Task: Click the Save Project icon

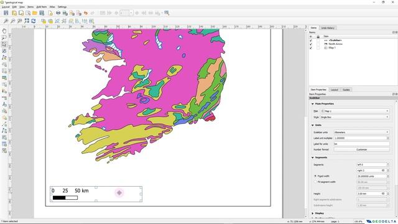Action: pos(6,13)
